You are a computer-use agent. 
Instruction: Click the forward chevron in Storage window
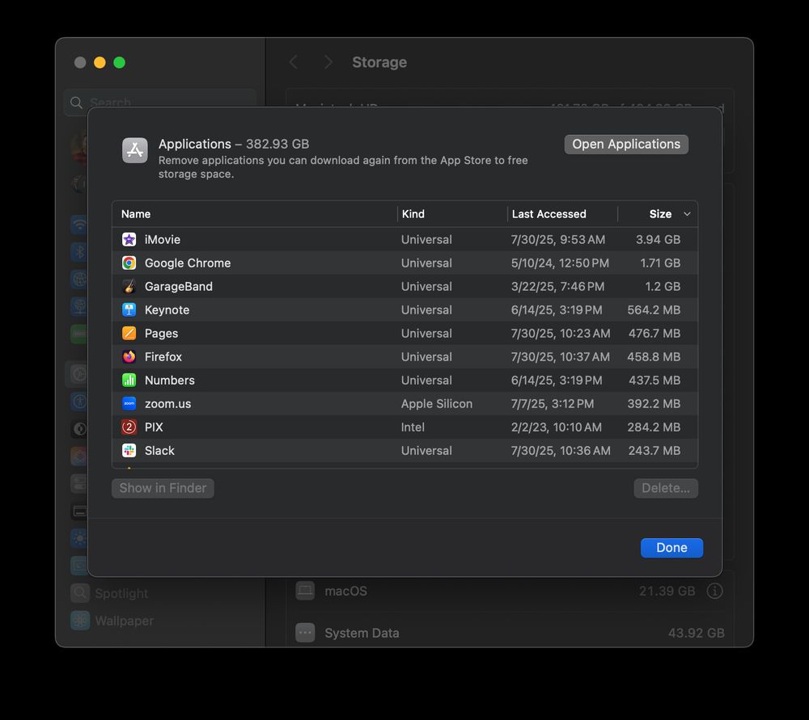tap(328, 62)
